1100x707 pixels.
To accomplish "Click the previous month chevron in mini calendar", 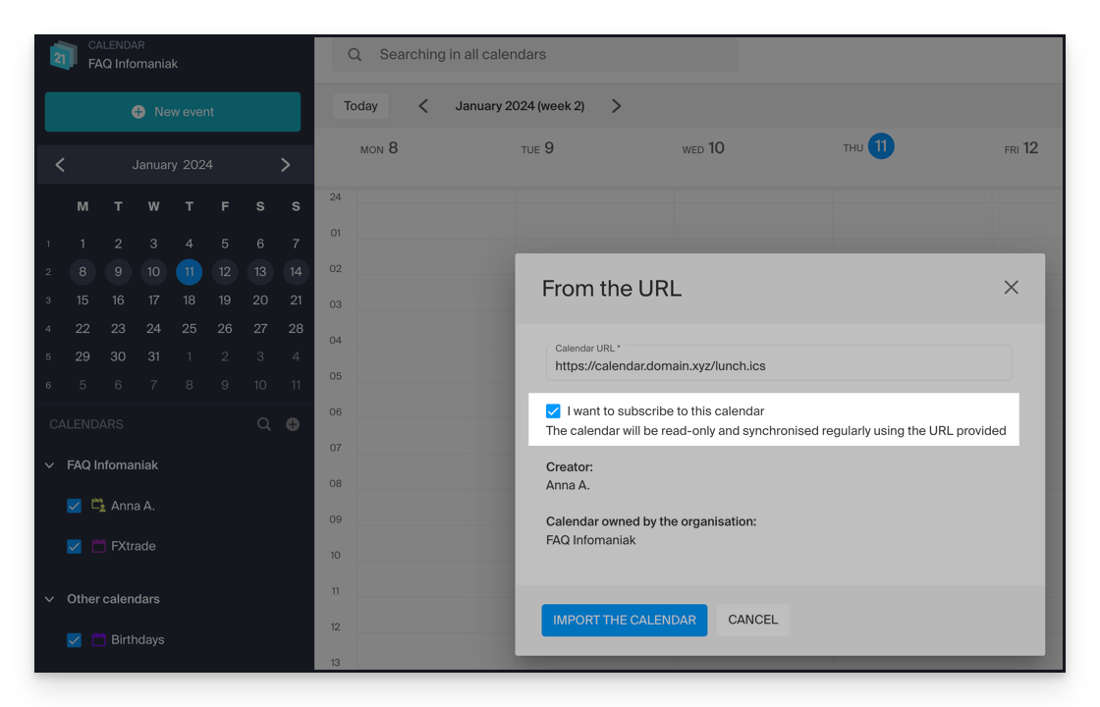I will click(x=59, y=164).
